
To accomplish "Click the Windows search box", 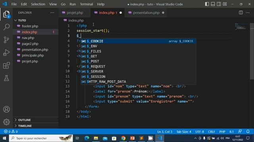I will pyautogui.click(x=41, y=138).
